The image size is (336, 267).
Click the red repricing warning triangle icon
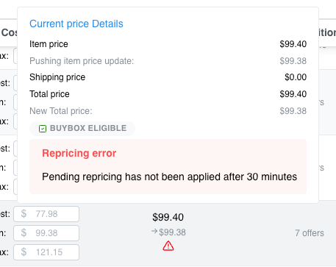[x=168, y=246]
